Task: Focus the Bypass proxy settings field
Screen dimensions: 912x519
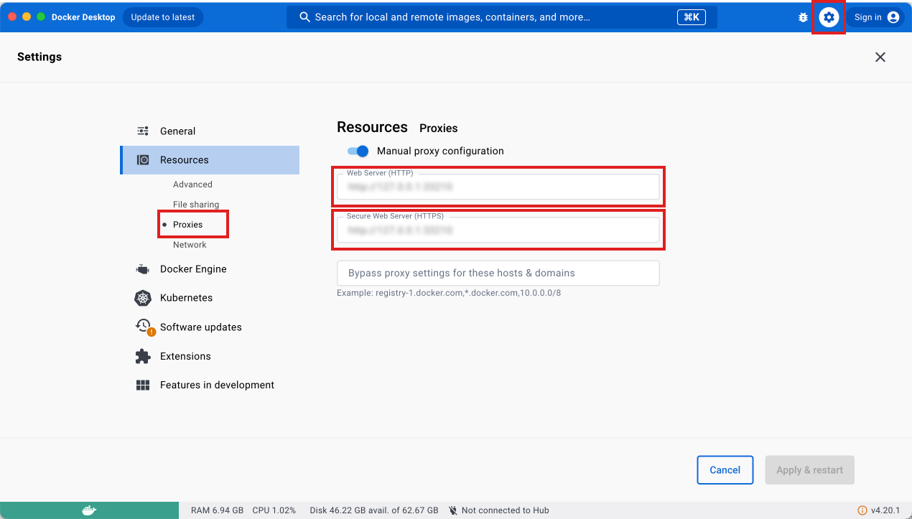Action: pos(498,273)
